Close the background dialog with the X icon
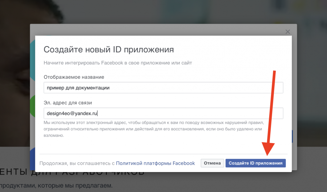 288,32
